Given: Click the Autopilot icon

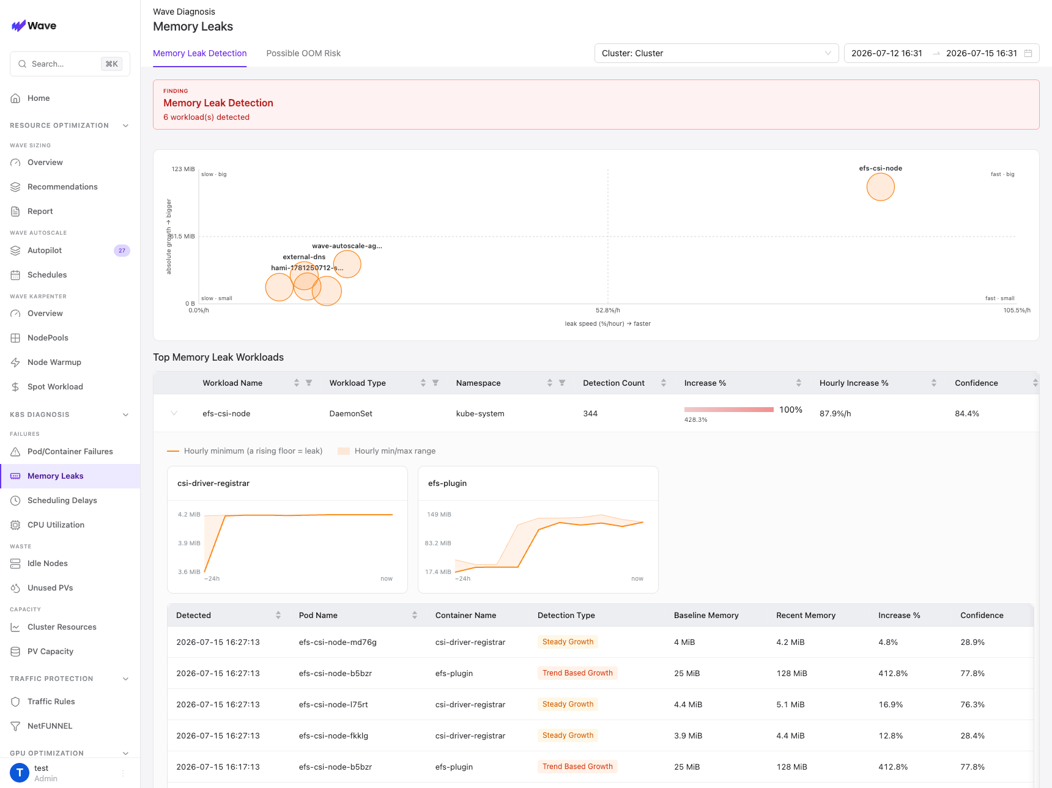Looking at the screenshot, I should click(x=15, y=251).
